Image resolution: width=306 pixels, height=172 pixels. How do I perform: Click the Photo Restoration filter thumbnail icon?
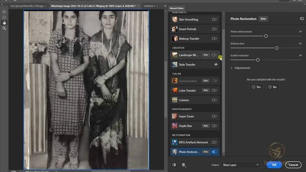(175, 152)
